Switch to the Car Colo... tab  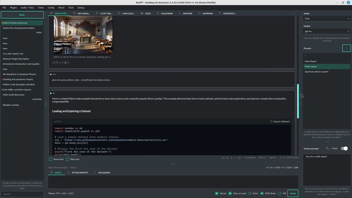coord(126,13)
